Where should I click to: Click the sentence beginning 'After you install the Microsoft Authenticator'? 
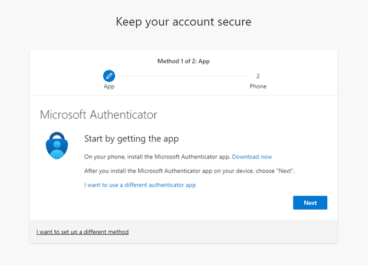tap(189, 171)
